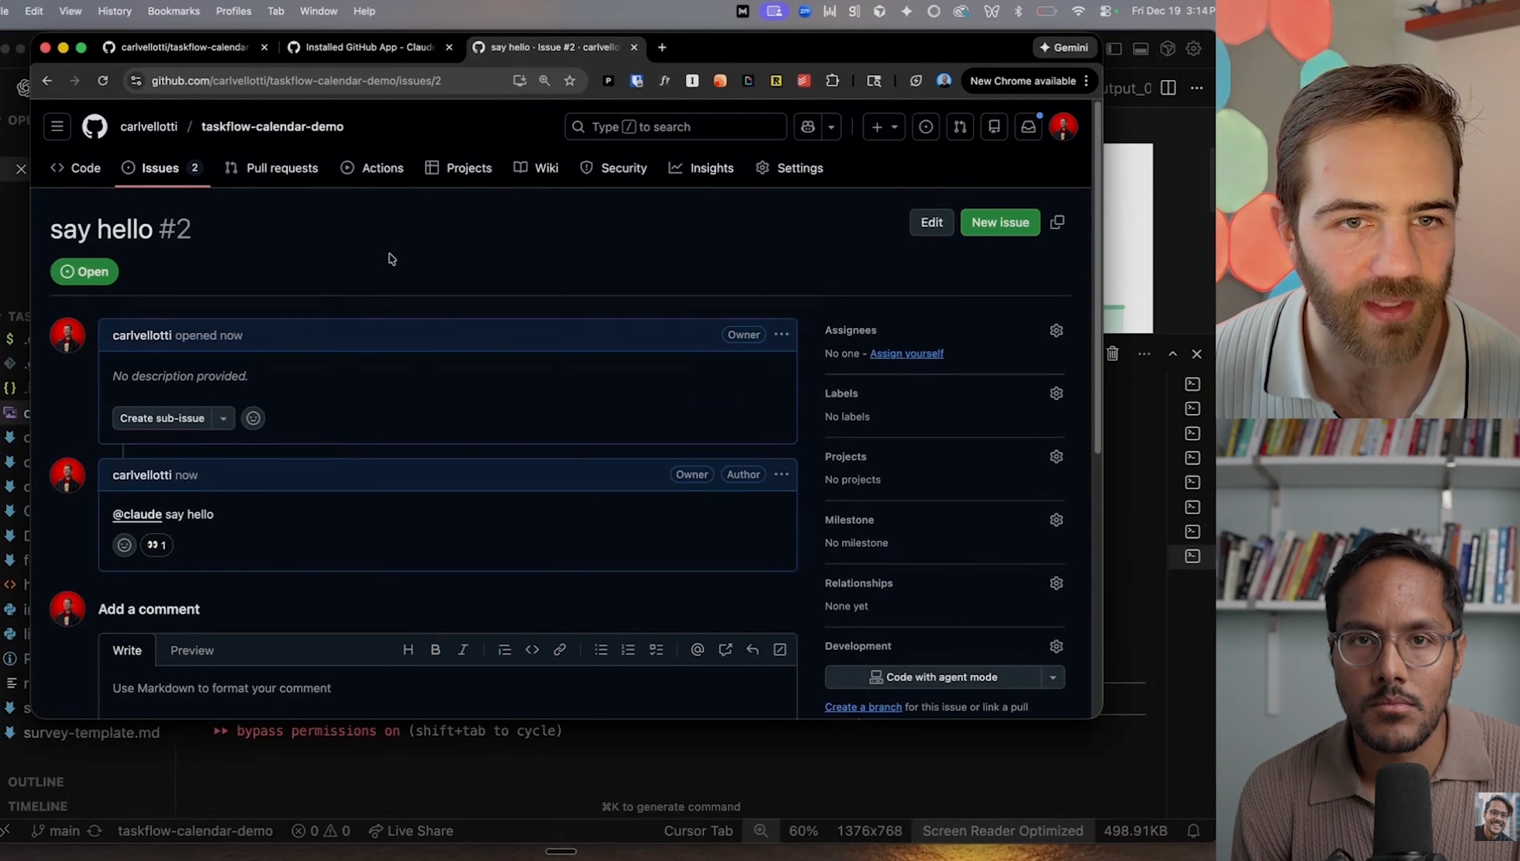Screen dimensions: 1520x861
Task: Open the Create new plus dropdown
Action: coord(884,127)
